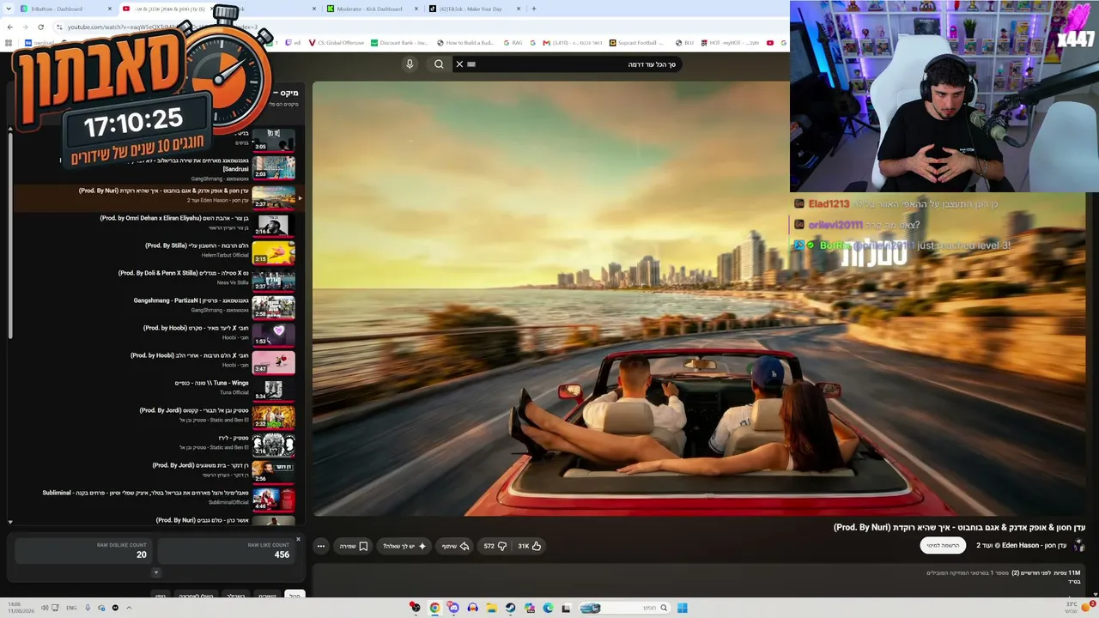Save the video with the bookmark button
The image size is (1099, 618).
click(354, 546)
